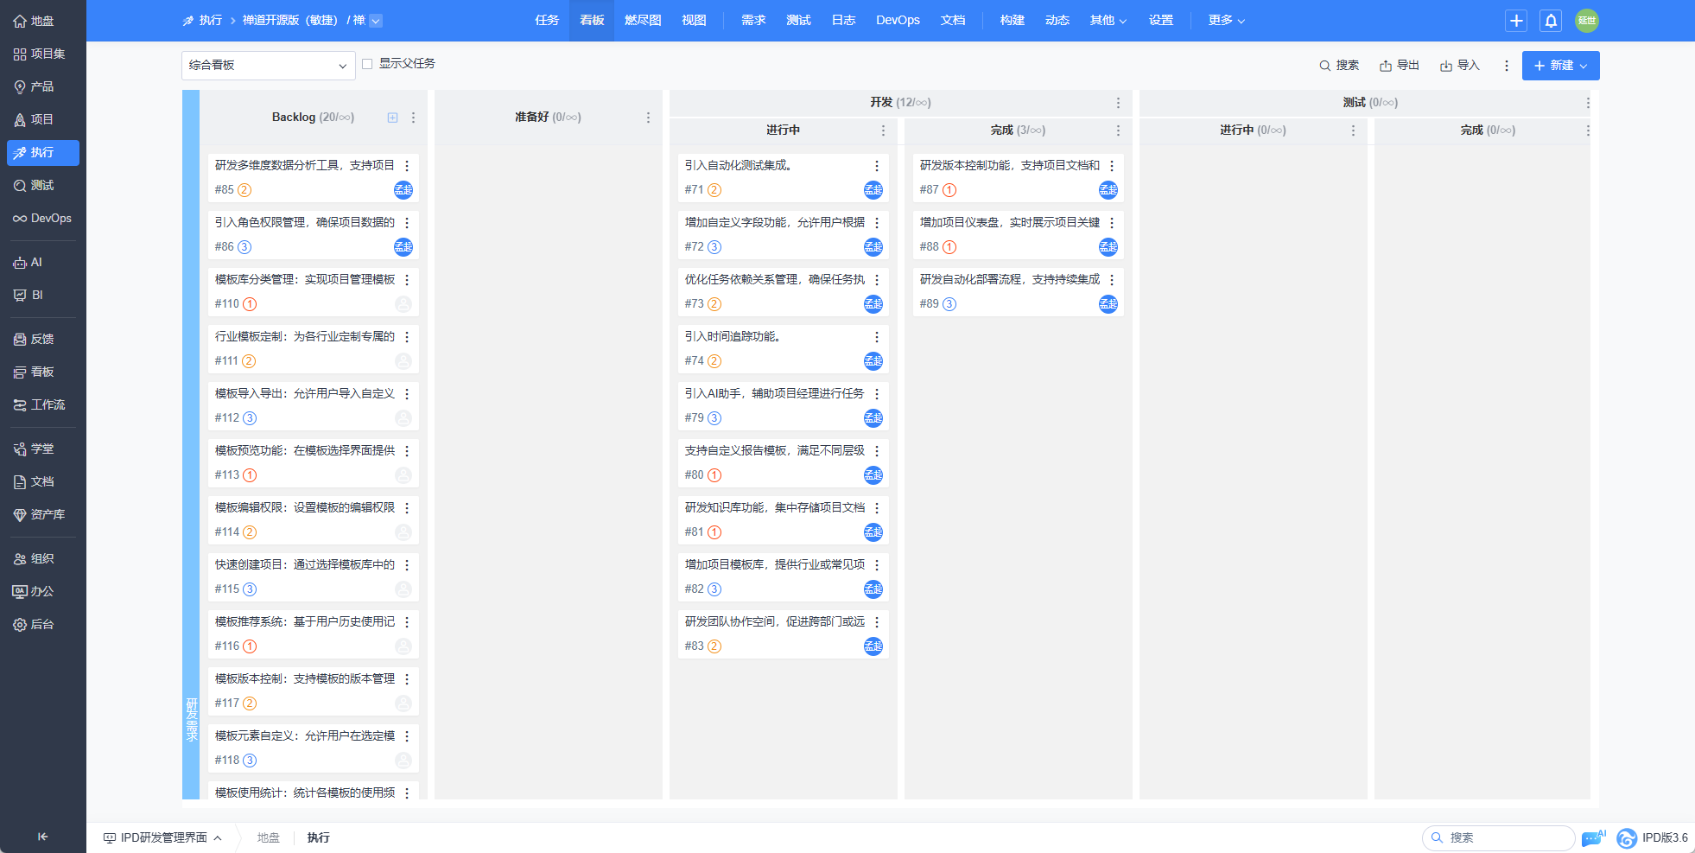Click the global add (+) icon in the top bar
Image resolution: width=1695 pixels, height=853 pixels.
click(x=1515, y=21)
